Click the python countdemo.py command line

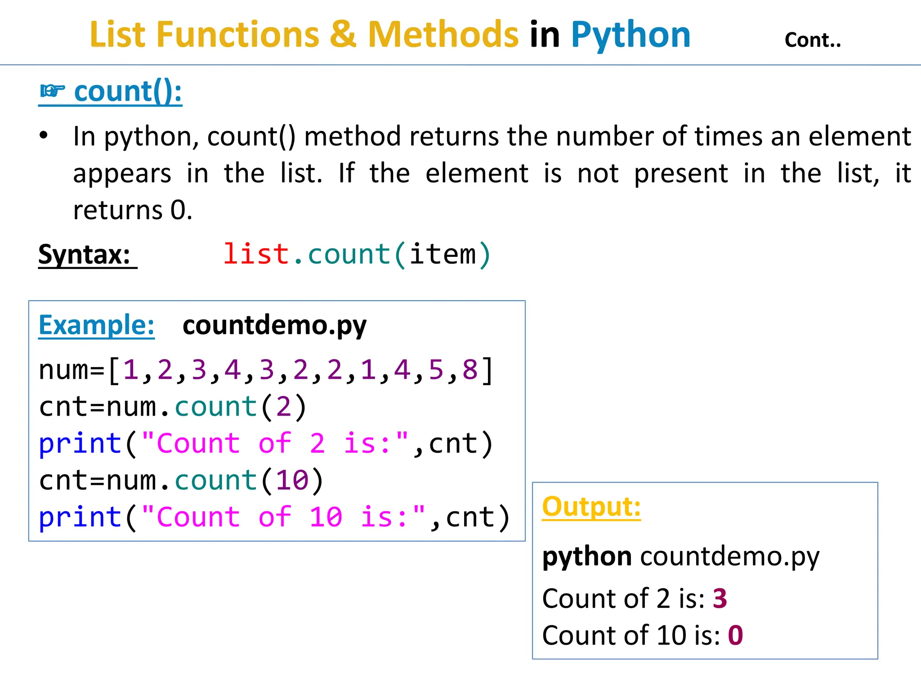tap(681, 556)
